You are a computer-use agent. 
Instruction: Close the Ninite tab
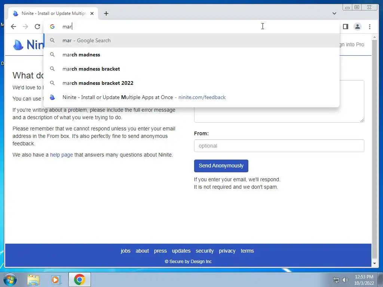click(92, 13)
